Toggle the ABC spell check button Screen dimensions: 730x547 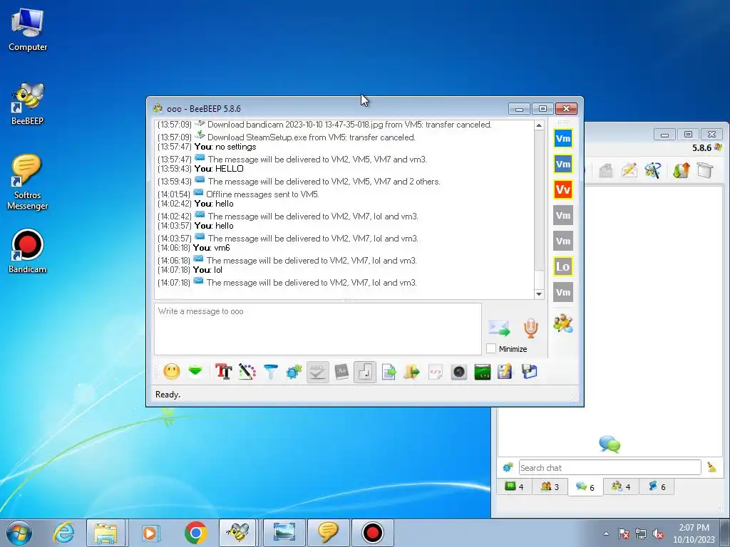317,372
